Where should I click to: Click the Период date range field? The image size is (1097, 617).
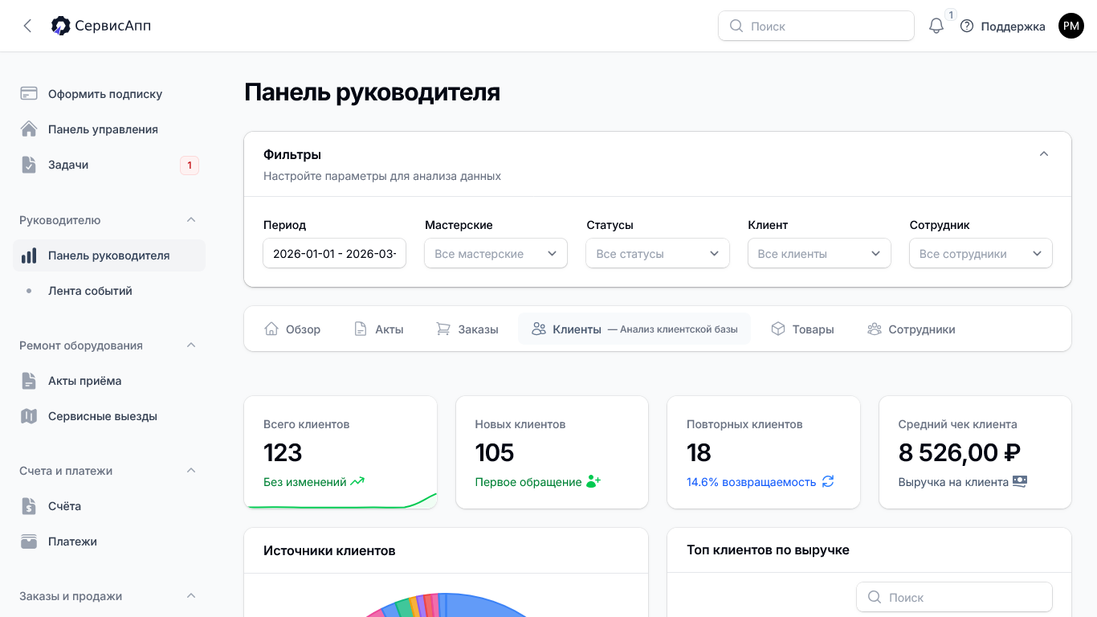click(334, 253)
